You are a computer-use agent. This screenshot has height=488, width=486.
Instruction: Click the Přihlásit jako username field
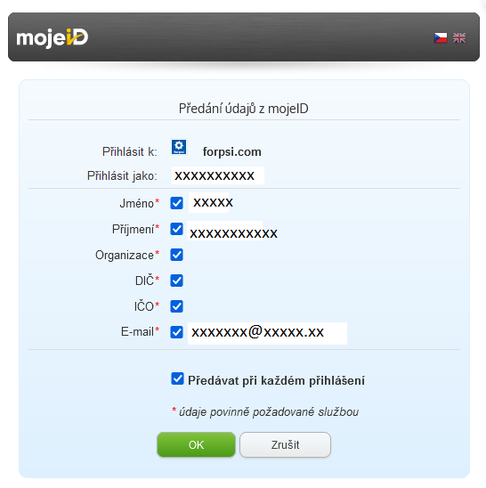click(218, 175)
